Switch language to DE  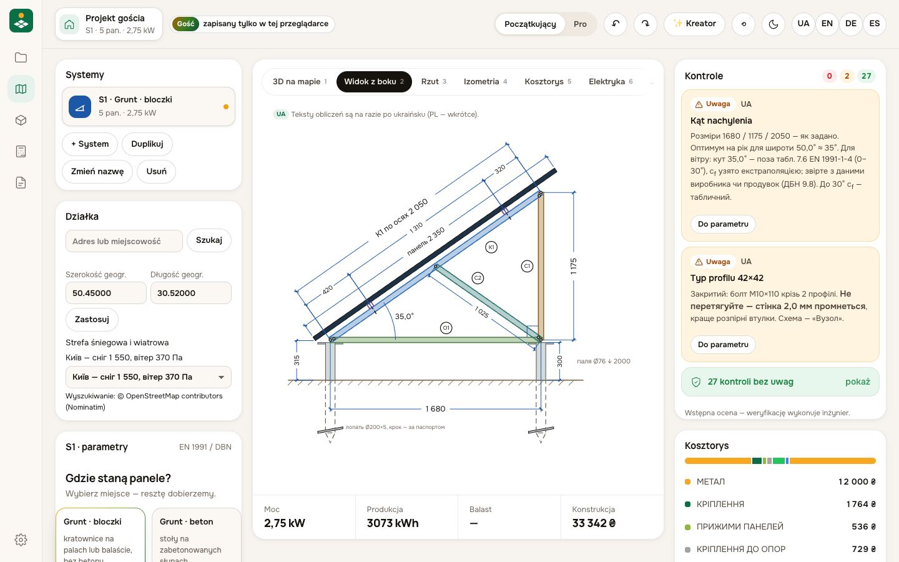coord(851,24)
